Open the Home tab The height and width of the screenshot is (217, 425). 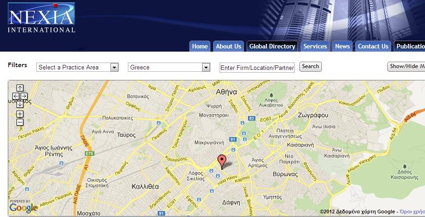pos(200,46)
